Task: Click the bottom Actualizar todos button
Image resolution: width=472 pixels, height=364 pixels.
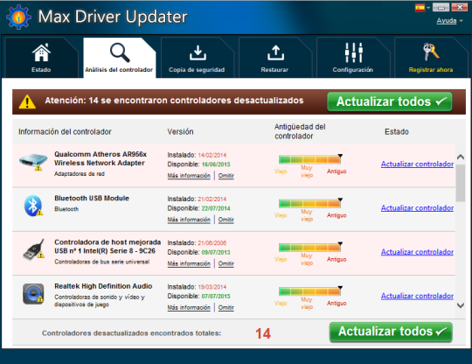Action: (391, 332)
